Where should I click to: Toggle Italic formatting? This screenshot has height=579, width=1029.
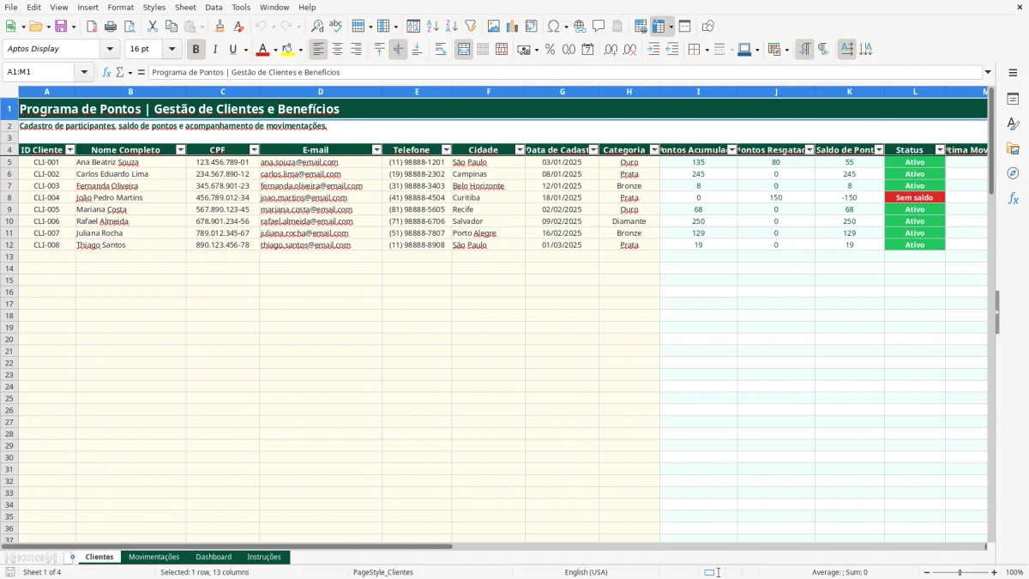(x=215, y=50)
